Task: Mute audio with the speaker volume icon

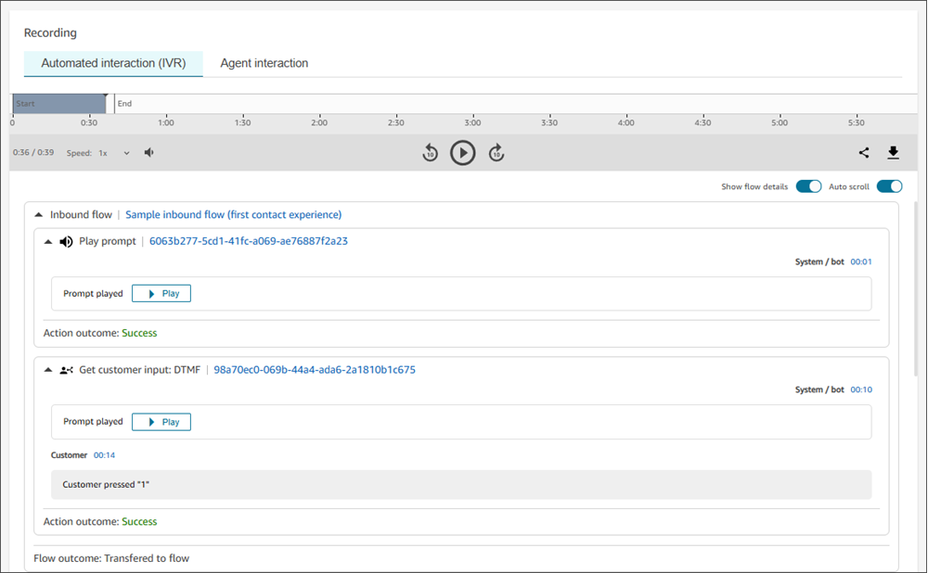Action: (149, 153)
